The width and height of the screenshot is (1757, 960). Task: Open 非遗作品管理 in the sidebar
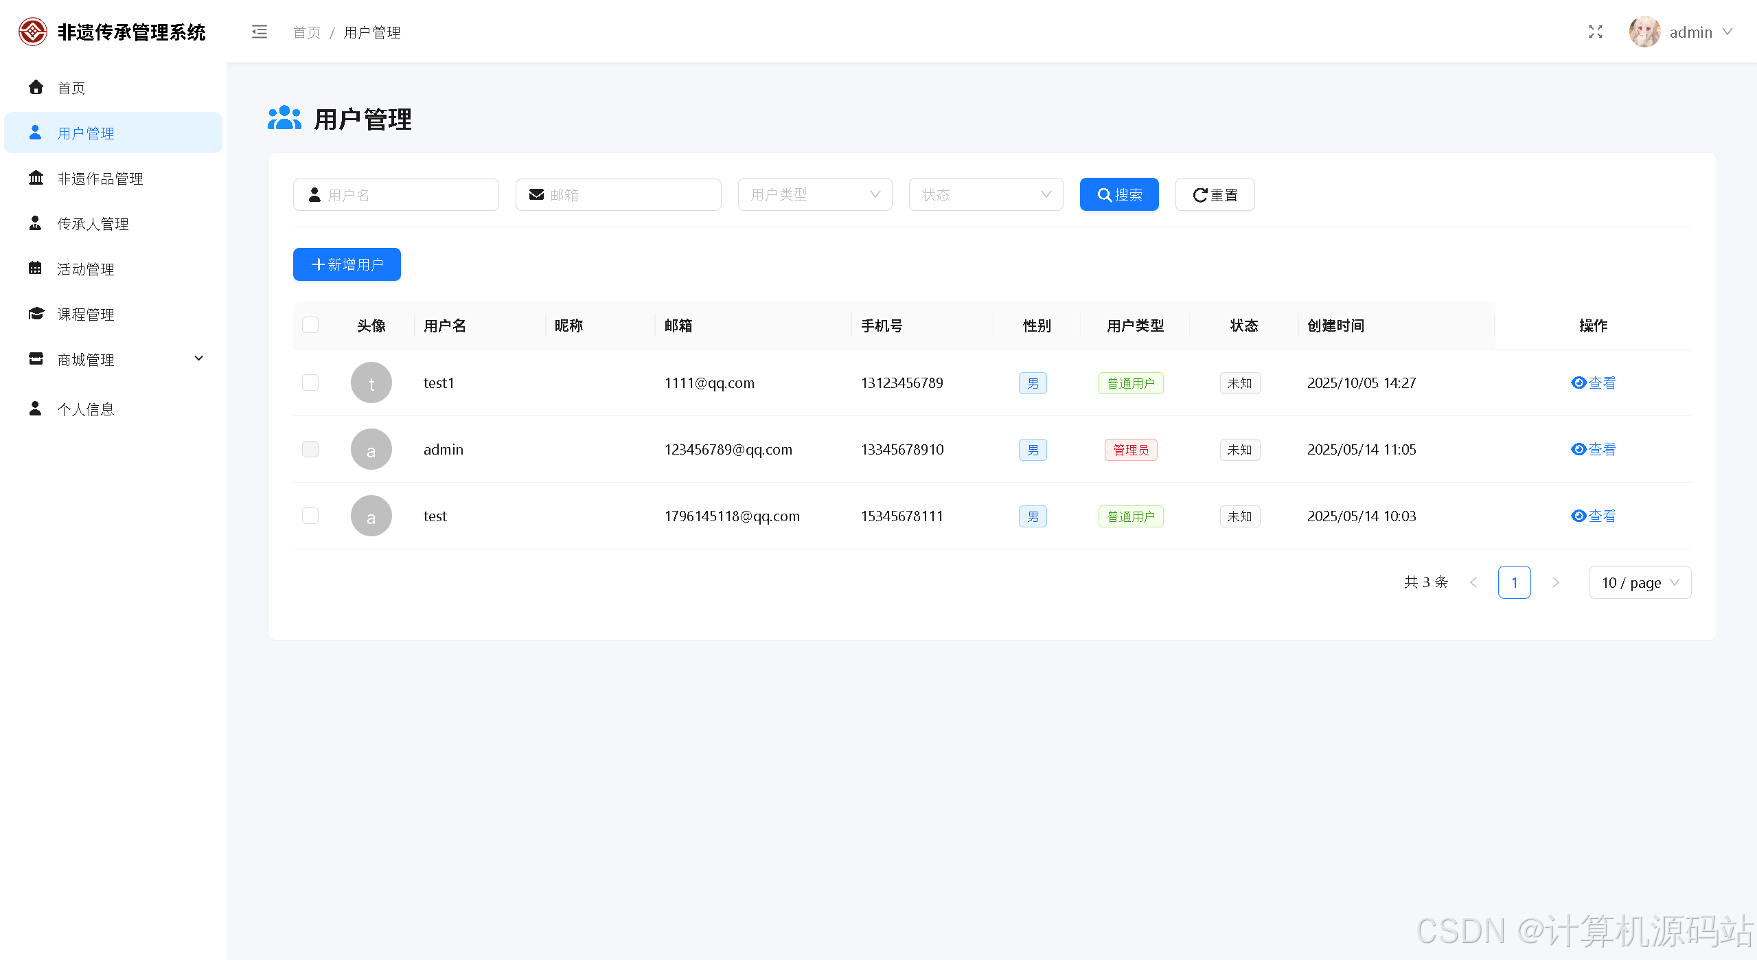[x=100, y=179]
